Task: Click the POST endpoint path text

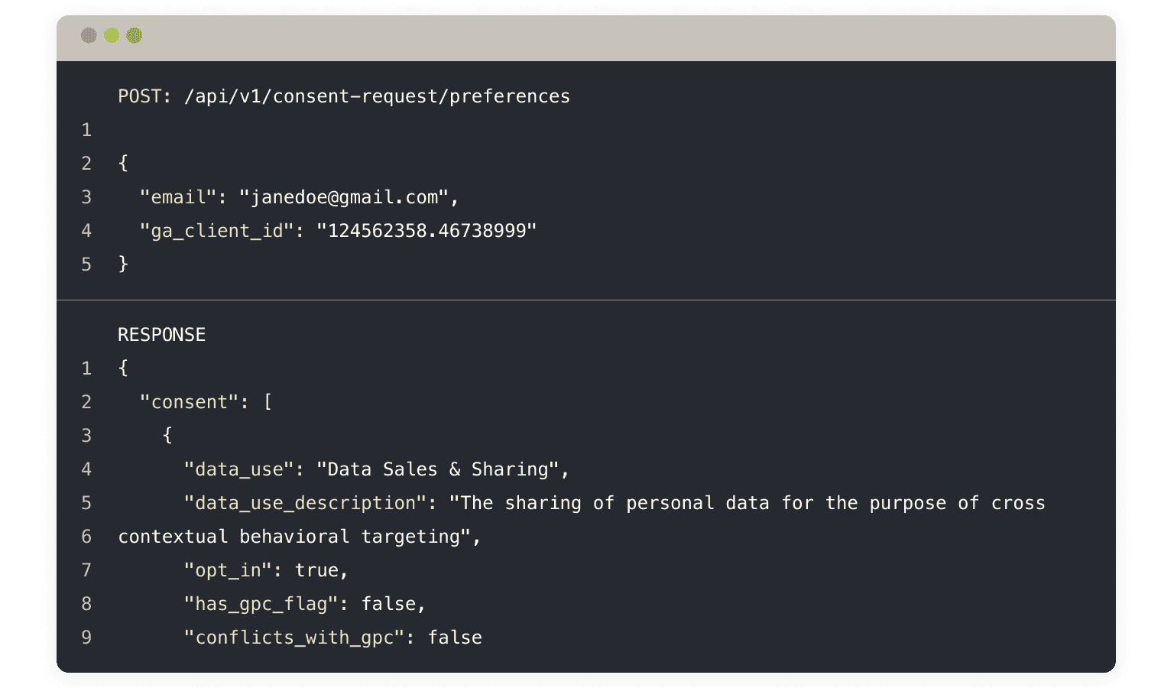Action: pos(377,96)
